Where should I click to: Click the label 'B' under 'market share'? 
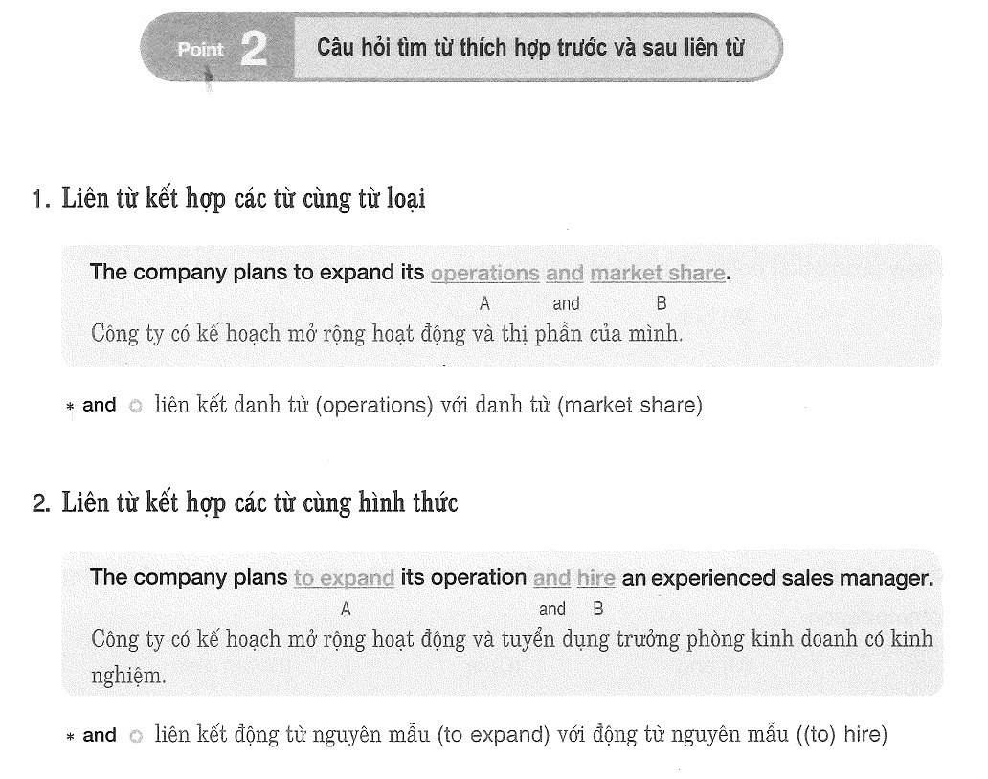pyautogui.click(x=661, y=304)
